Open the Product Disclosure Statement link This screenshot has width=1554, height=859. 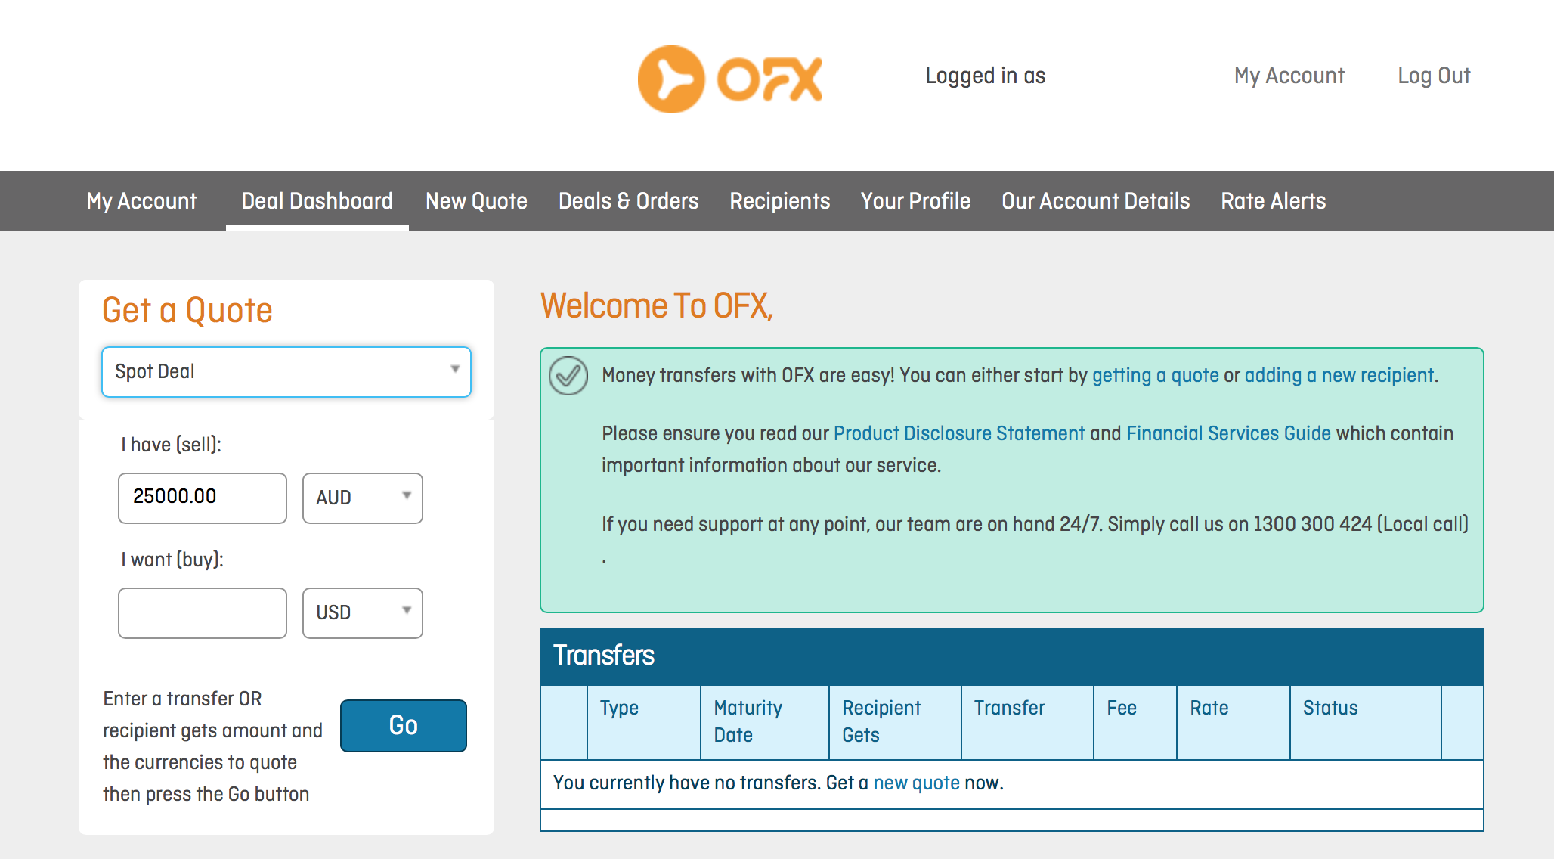[x=959, y=433]
